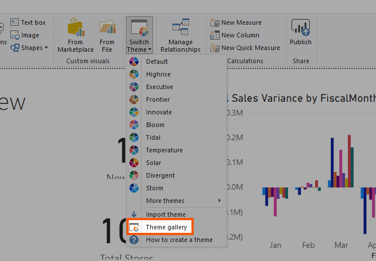This screenshot has width=376, height=261.
Task: Select the Highrise theme color wheel
Action: tap(134, 74)
